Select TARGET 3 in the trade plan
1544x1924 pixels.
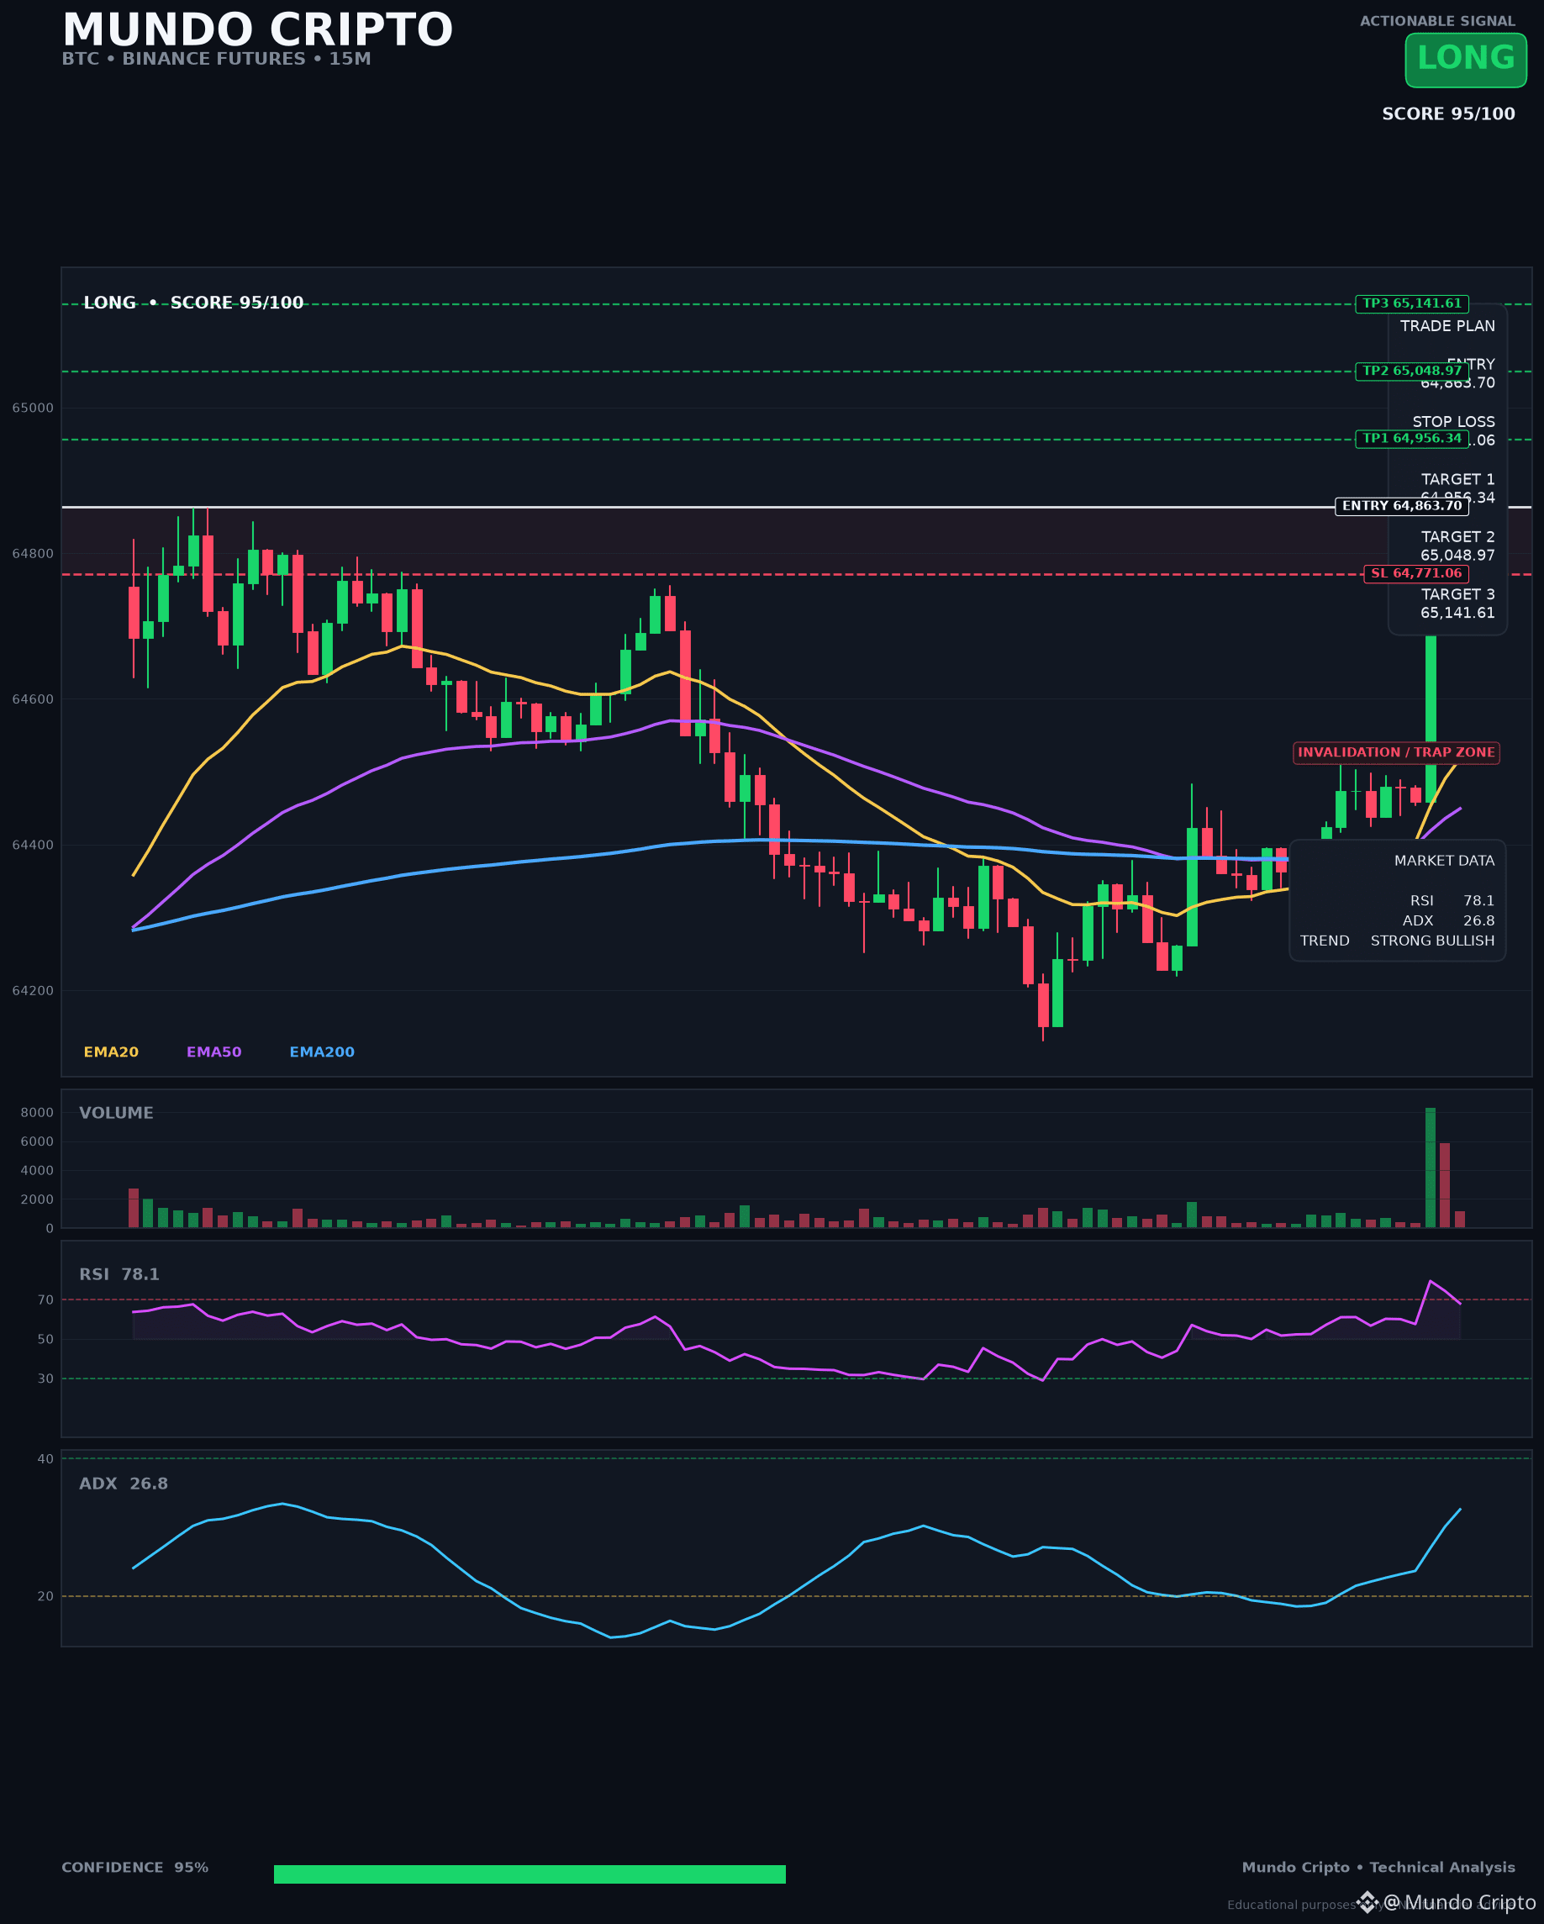(1457, 594)
